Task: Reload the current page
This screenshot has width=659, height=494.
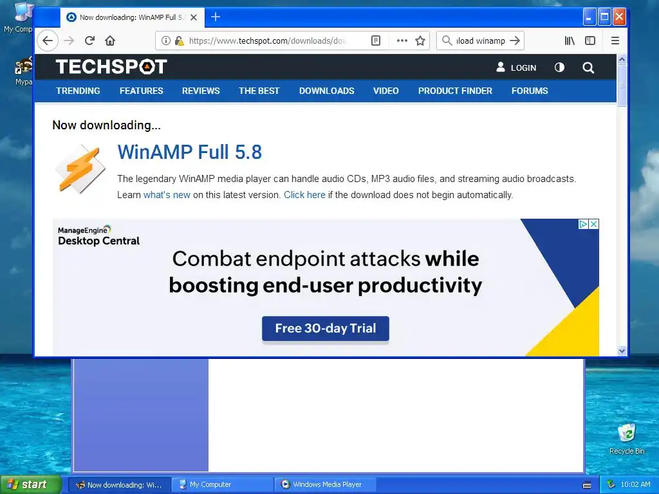Action: pyautogui.click(x=89, y=41)
